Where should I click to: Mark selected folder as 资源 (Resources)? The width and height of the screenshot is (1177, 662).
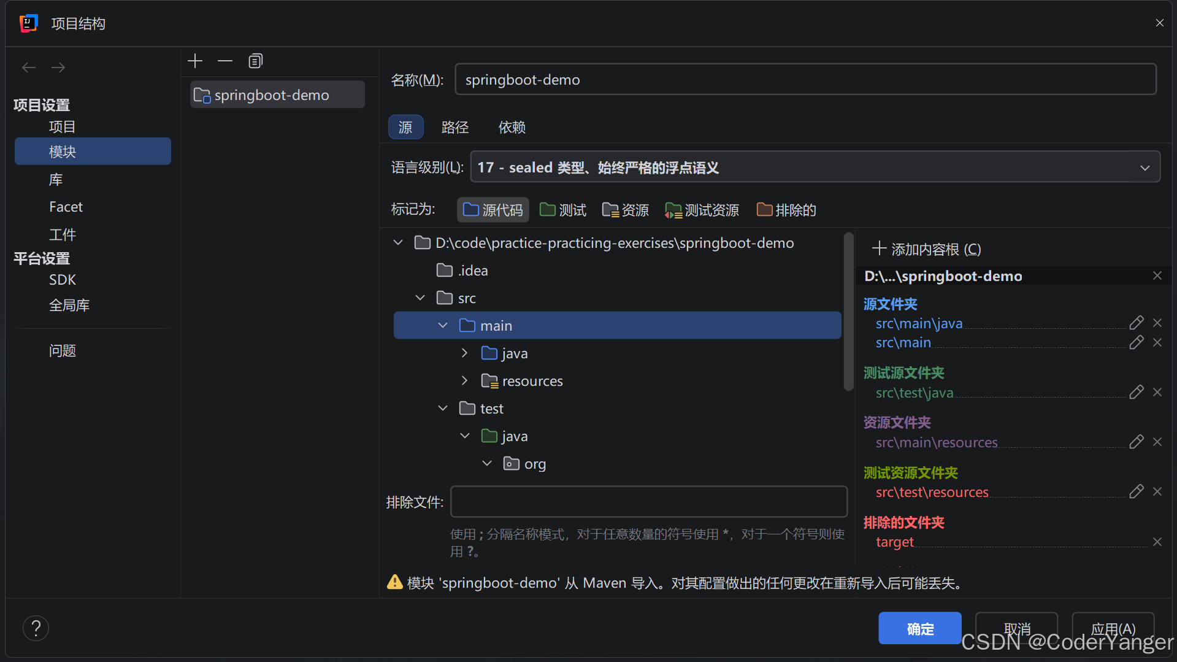[626, 210]
